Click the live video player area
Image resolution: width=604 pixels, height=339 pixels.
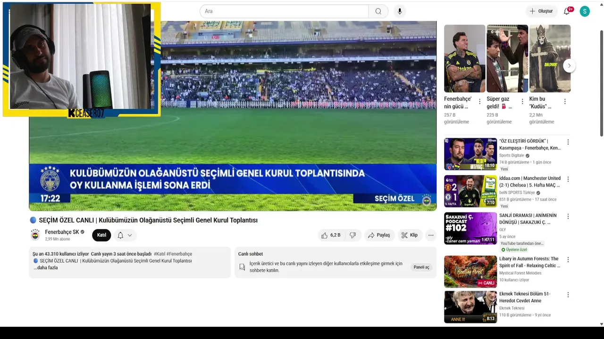click(x=233, y=116)
